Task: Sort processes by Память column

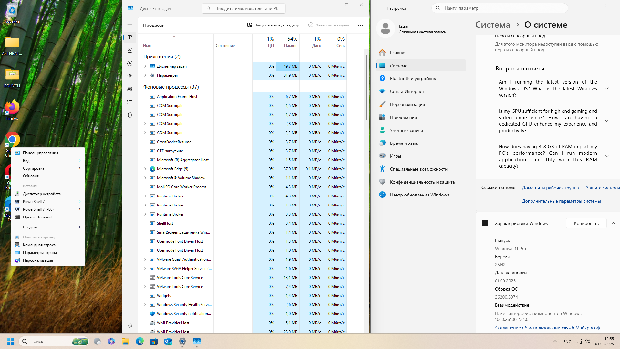Action: pyautogui.click(x=288, y=42)
